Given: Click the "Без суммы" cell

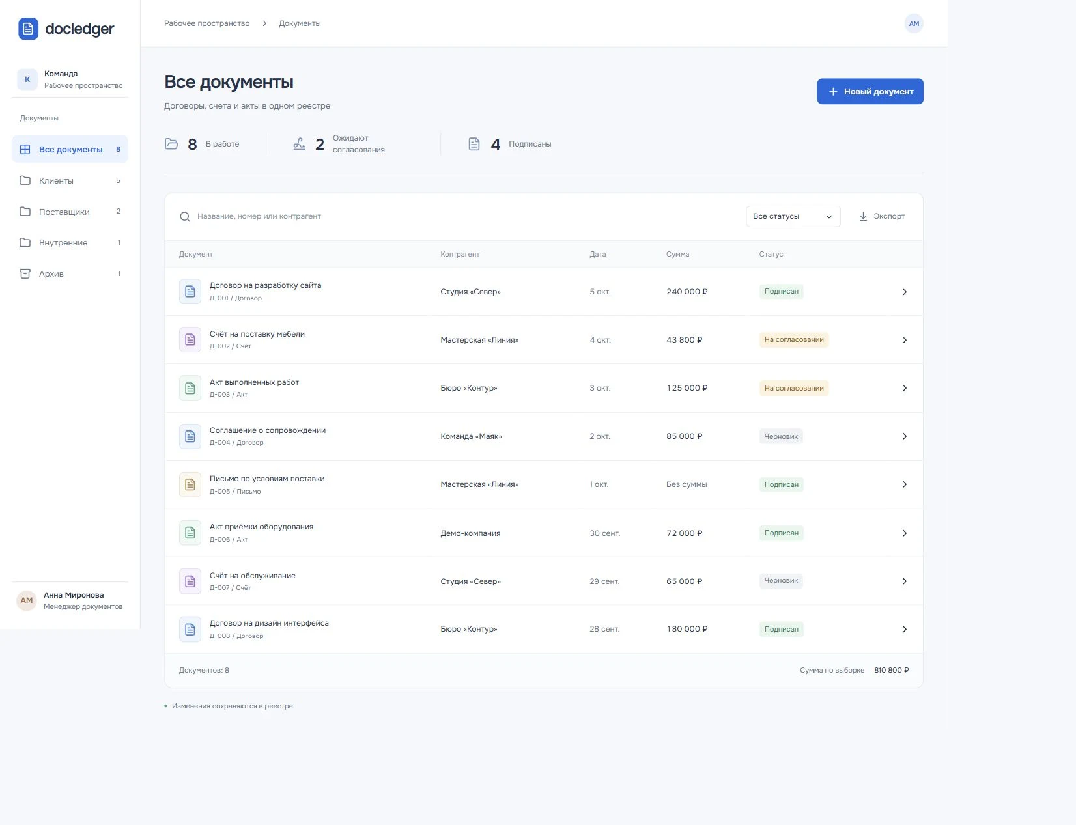Looking at the screenshot, I should 687,484.
